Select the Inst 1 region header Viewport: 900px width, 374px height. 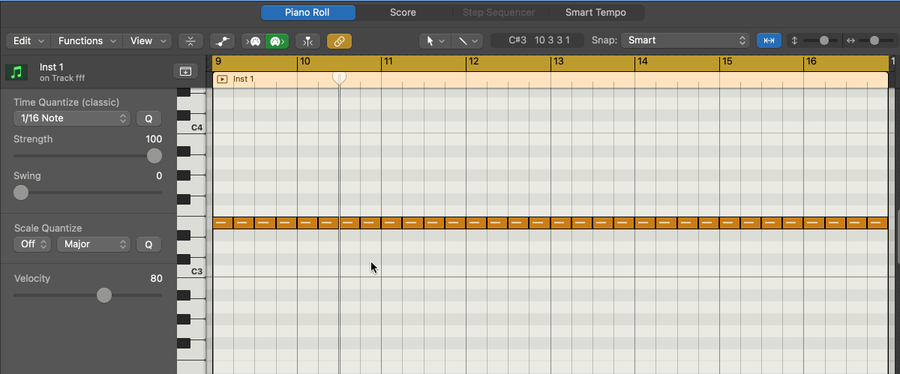pos(550,79)
